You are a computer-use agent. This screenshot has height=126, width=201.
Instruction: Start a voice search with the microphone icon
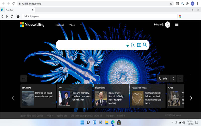tap(127, 45)
